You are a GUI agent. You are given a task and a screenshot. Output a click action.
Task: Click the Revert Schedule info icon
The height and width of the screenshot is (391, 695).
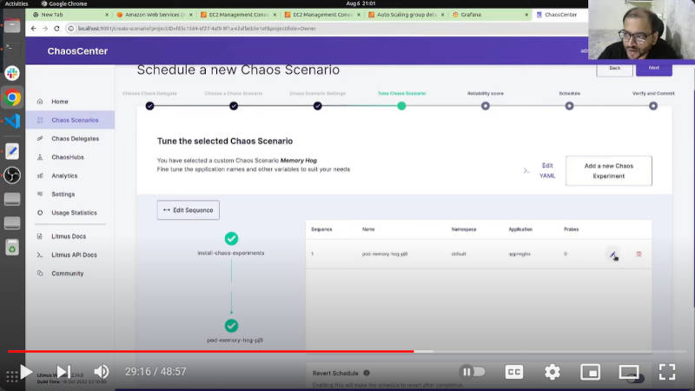click(x=367, y=373)
